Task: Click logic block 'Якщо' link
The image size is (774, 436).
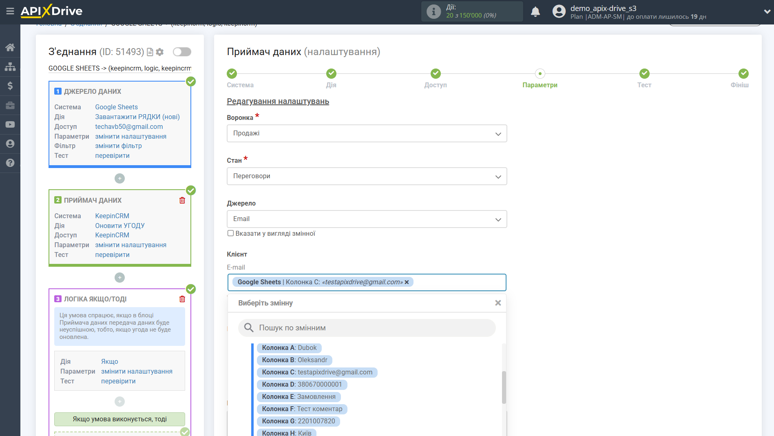Action: pyautogui.click(x=110, y=361)
